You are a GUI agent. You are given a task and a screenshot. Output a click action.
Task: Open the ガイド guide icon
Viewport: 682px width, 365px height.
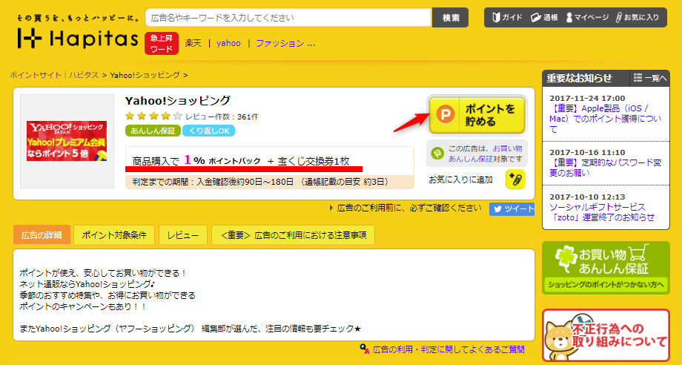pyautogui.click(x=506, y=17)
